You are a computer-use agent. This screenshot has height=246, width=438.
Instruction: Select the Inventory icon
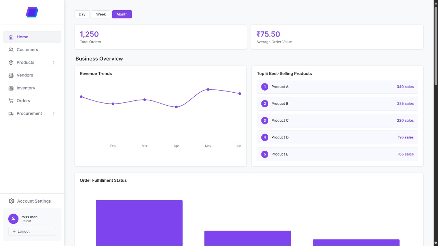tap(11, 88)
